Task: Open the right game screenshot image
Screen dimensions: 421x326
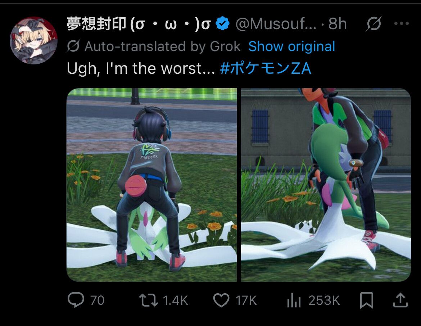Action: (326, 185)
